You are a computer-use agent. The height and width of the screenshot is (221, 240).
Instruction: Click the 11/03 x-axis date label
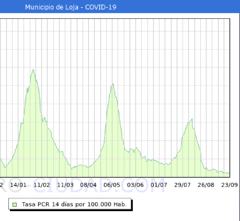(65, 185)
